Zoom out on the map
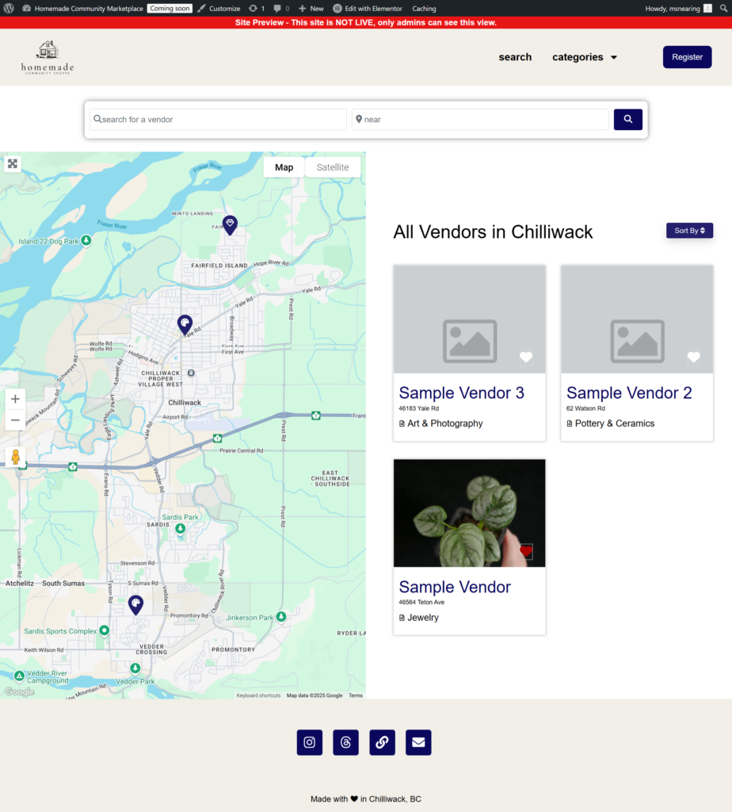The width and height of the screenshot is (732, 812). pyautogui.click(x=15, y=420)
